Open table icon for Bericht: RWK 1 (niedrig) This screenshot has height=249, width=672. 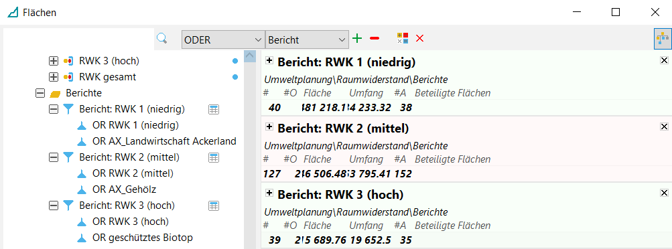(x=214, y=110)
